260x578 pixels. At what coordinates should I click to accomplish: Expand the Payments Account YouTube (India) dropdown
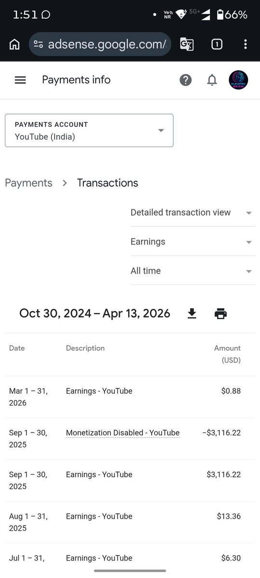point(89,131)
